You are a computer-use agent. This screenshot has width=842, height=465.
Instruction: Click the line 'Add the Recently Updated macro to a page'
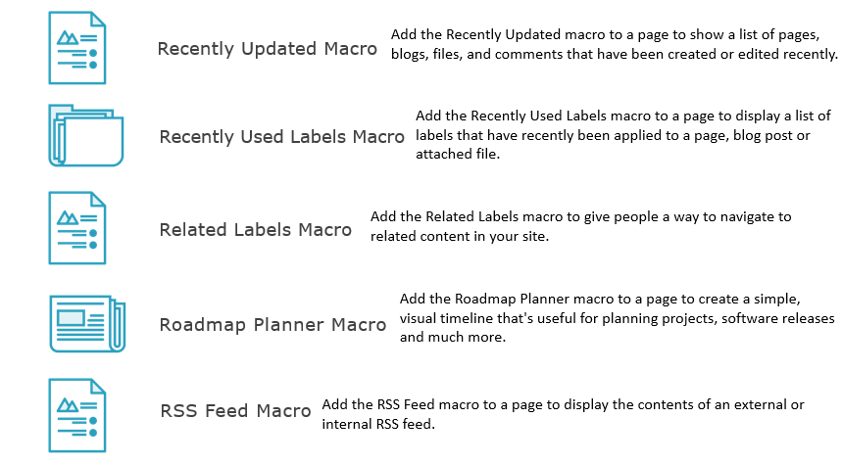(605, 35)
